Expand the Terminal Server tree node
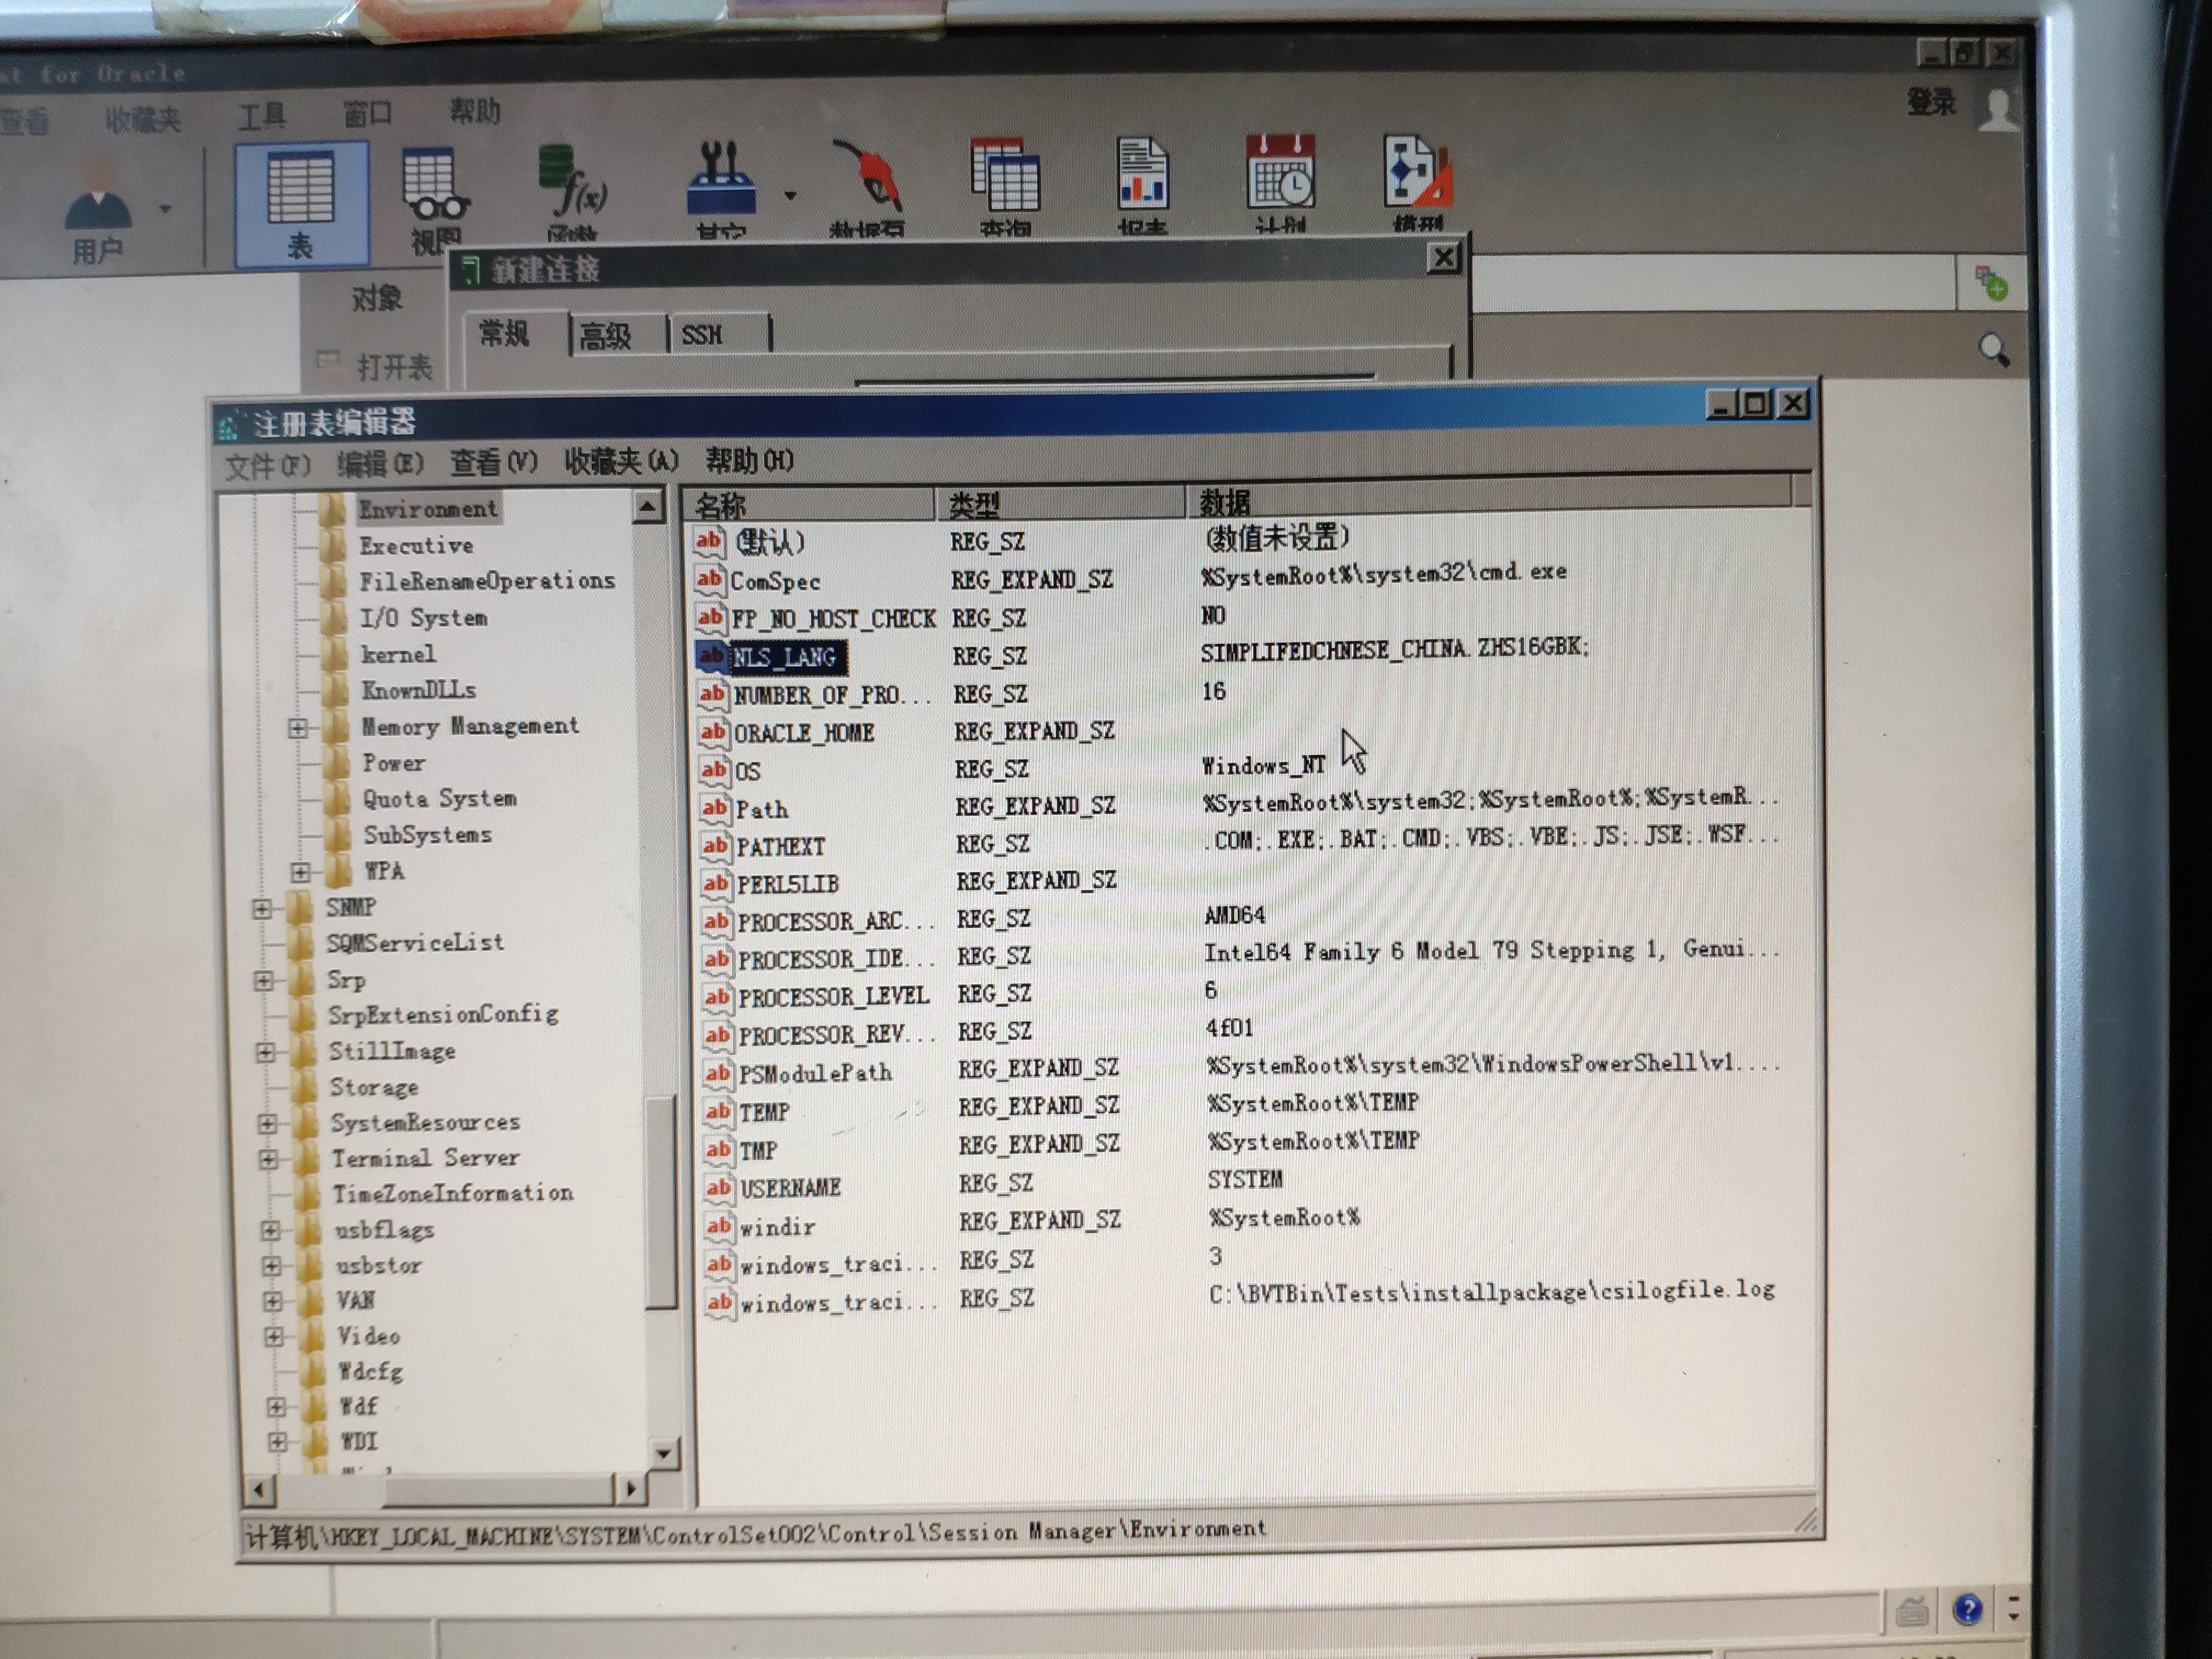The image size is (2212, 1659). [268, 1159]
